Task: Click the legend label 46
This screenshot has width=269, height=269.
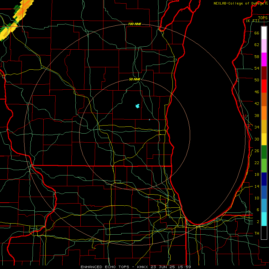Action: tap(257, 92)
